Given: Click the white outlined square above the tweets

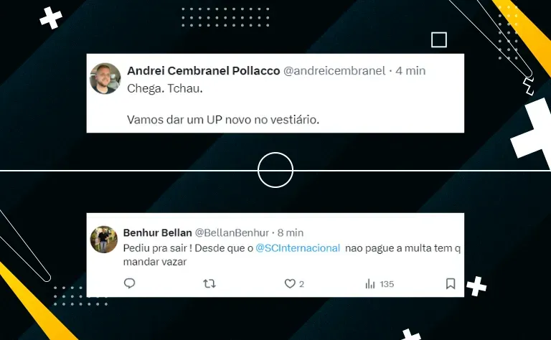Looking at the screenshot, I should coord(439,39).
